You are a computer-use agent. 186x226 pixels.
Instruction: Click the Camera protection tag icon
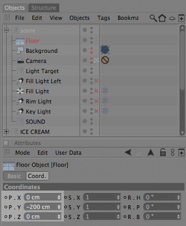[105, 60]
